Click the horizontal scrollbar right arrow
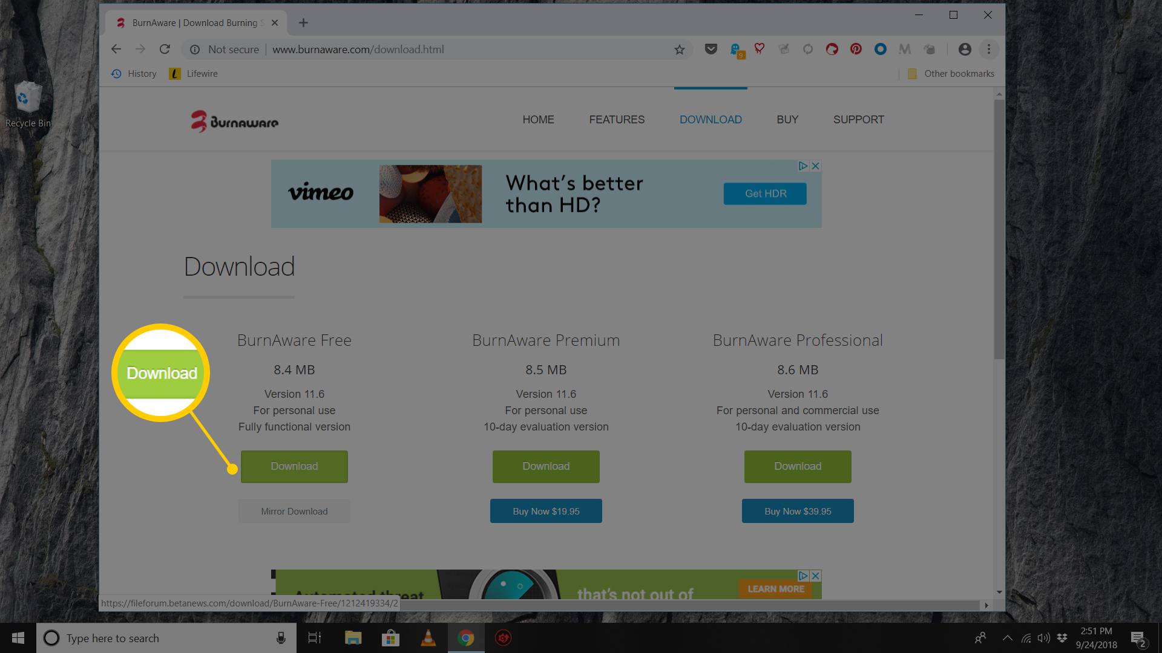The width and height of the screenshot is (1162, 653). (986, 605)
